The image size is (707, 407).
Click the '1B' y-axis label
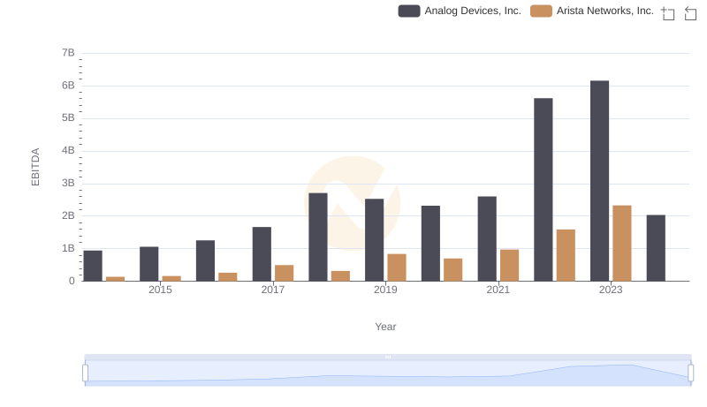click(x=68, y=248)
